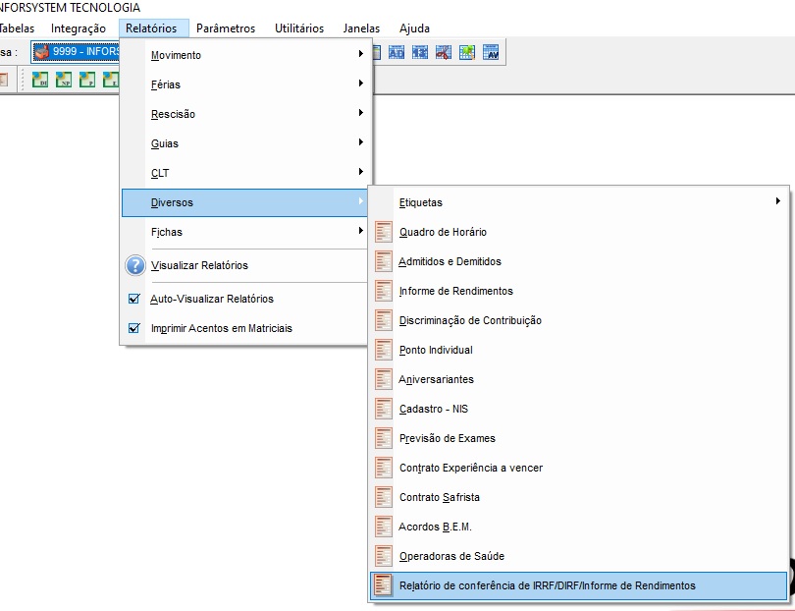Select the CLT menu entry
The width and height of the screenshot is (795, 611).
(x=244, y=173)
